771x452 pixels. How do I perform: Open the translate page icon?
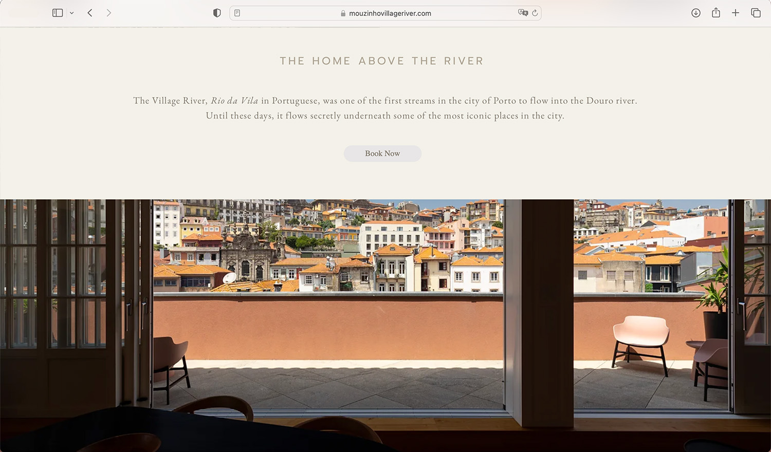coord(523,13)
